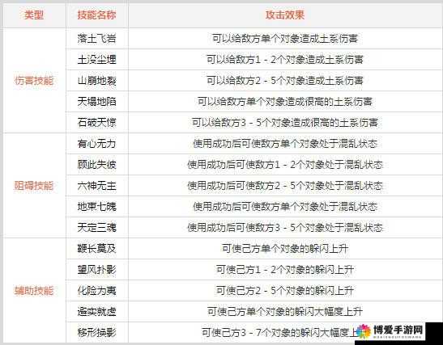Click effect text 可使己方单个对象的躲闪上升
This screenshot has height=345, width=443.
[x=285, y=249]
